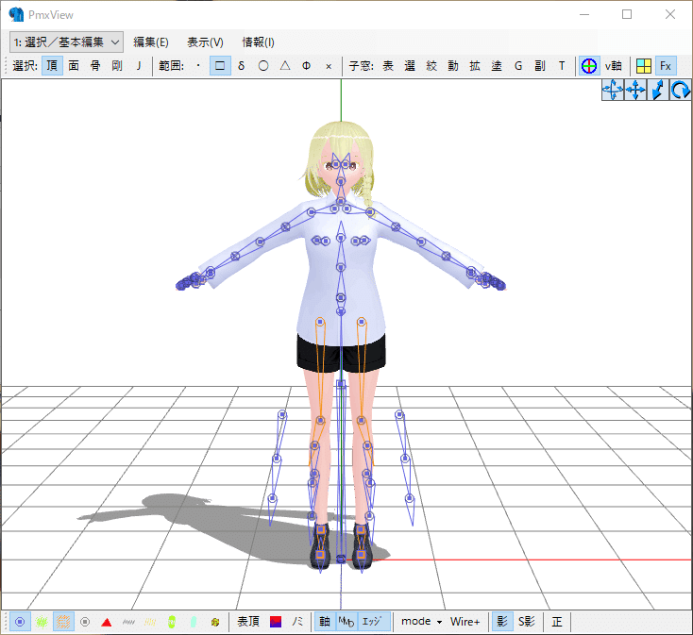Click the diagonal arrow zoom icon in viewport
Image resolution: width=693 pixels, height=635 pixels.
658,90
